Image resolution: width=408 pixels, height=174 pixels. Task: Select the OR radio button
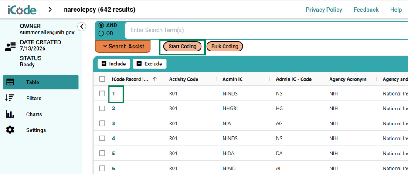[x=102, y=34]
